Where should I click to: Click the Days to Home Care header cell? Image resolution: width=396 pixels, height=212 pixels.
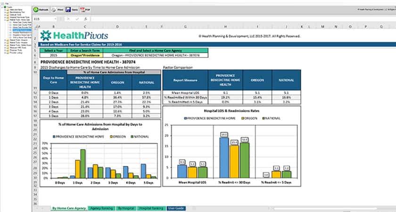53,80
